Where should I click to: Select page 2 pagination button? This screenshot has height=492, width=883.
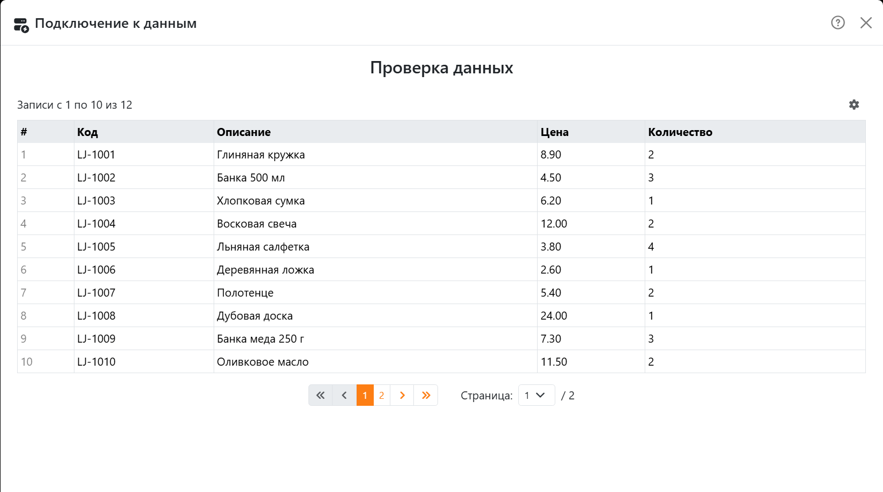382,395
